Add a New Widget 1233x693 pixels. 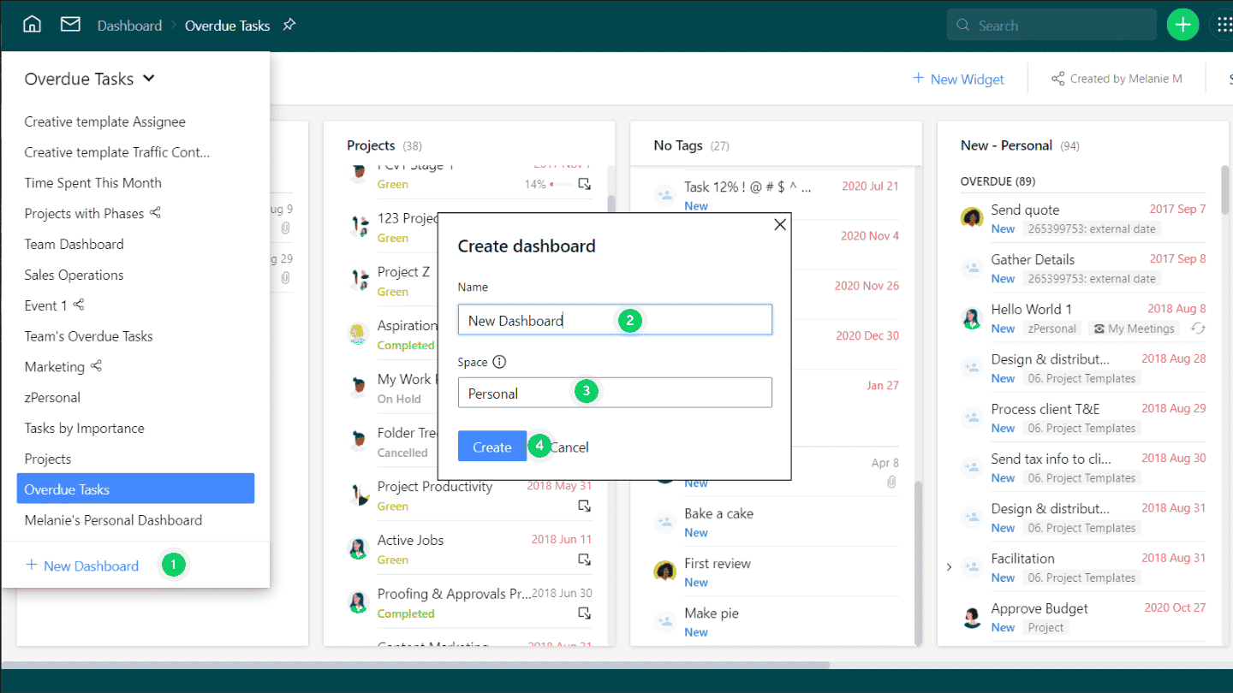pyautogui.click(x=958, y=79)
